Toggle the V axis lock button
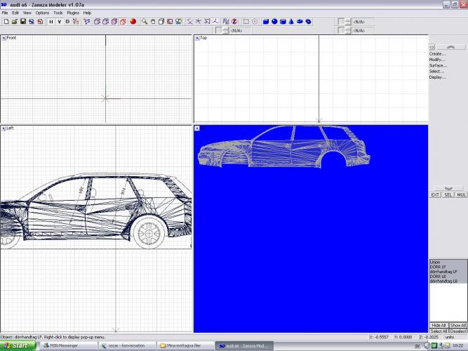This screenshot has width=468, height=351. [x=59, y=22]
